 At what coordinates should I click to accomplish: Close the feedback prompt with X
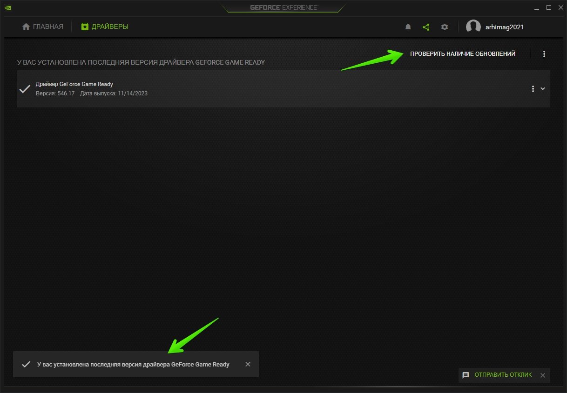(542, 375)
